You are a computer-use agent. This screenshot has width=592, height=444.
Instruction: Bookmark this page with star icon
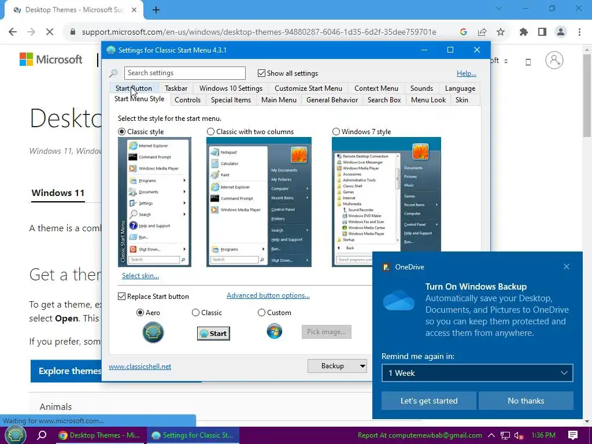501,32
